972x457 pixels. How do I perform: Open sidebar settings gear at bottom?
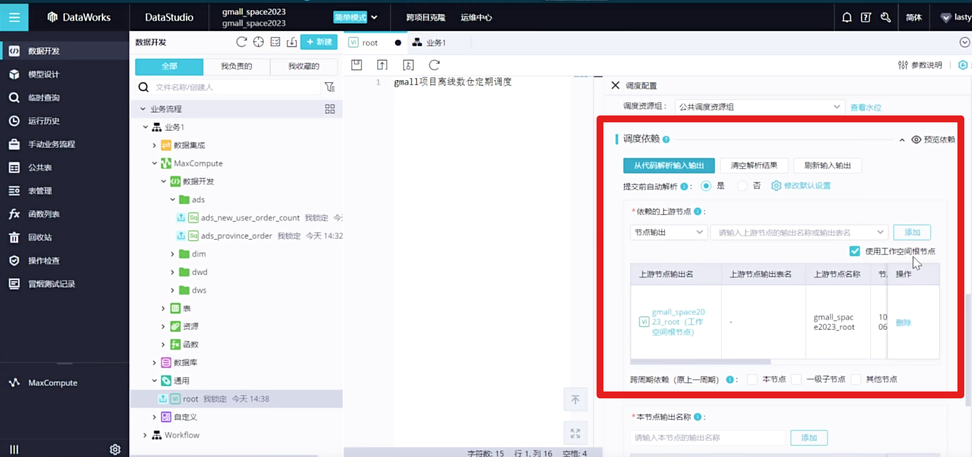coord(115,449)
